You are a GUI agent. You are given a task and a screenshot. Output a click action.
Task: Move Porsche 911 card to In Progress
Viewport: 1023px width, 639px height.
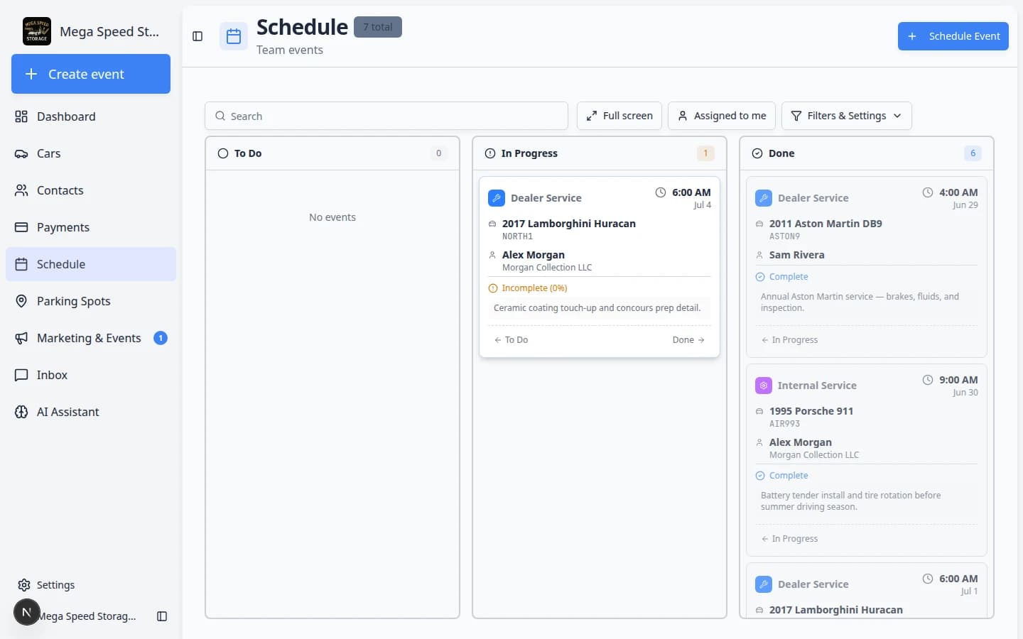click(x=789, y=539)
